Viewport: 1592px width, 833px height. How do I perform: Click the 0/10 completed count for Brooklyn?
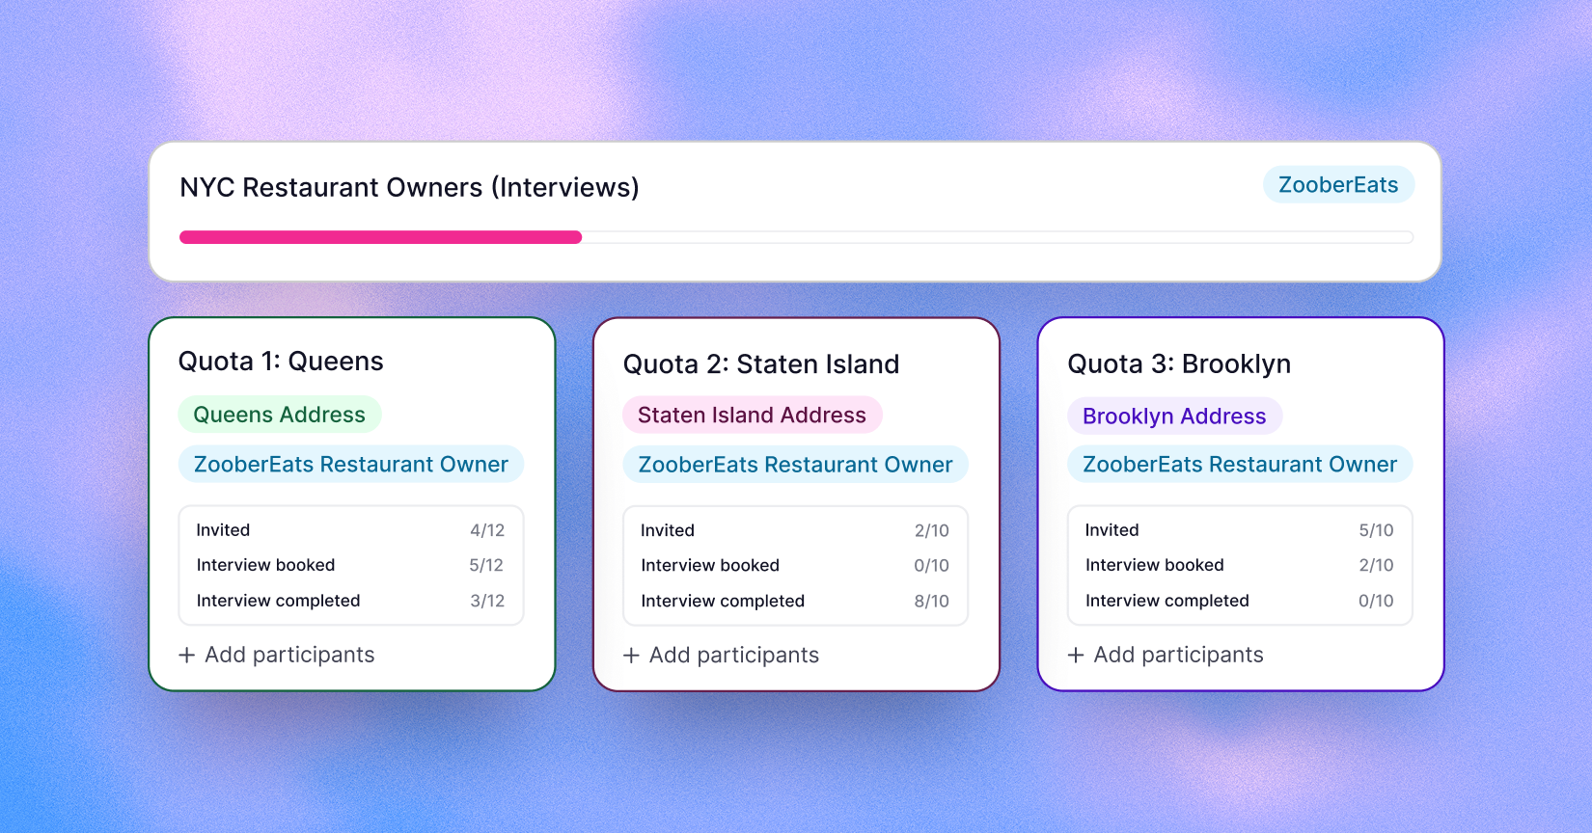(x=1377, y=601)
